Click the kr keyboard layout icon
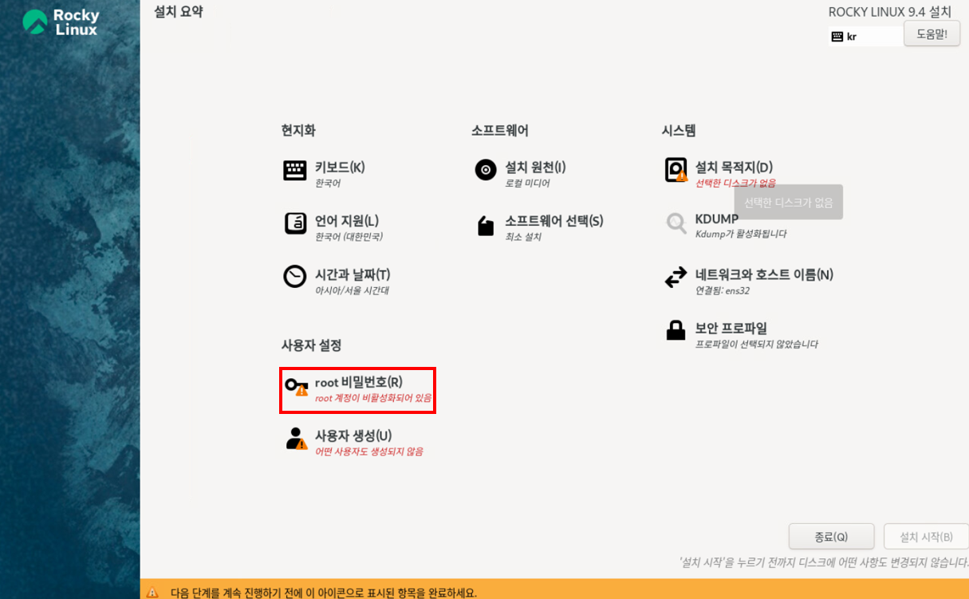 [837, 37]
